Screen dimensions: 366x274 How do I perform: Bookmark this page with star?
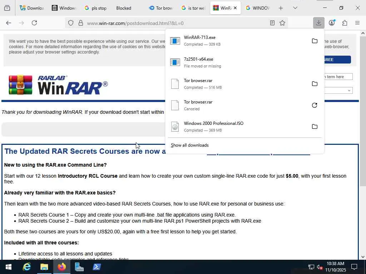tap(282, 23)
